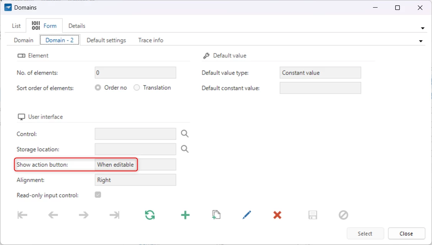Image resolution: width=432 pixels, height=245 pixels.
Task: Toggle the Read-only input control checkbox
Action: pyautogui.click(x=98, y=195)
